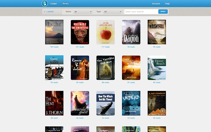Click the 187 reads link
211x132 pixels.
pos(54,47)
